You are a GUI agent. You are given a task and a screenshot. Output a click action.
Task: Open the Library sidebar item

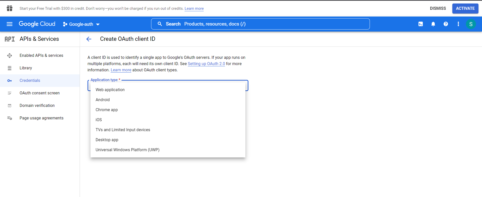(26, 68)
